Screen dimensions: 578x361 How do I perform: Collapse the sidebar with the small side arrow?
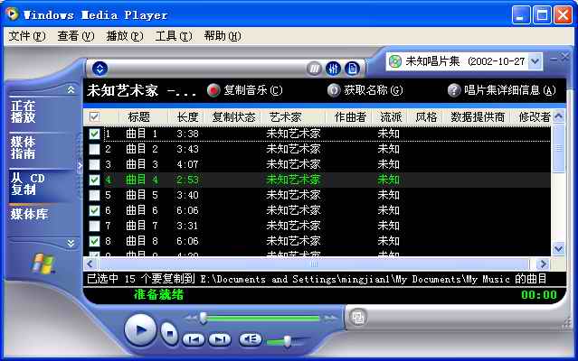(x=80, y=166)
